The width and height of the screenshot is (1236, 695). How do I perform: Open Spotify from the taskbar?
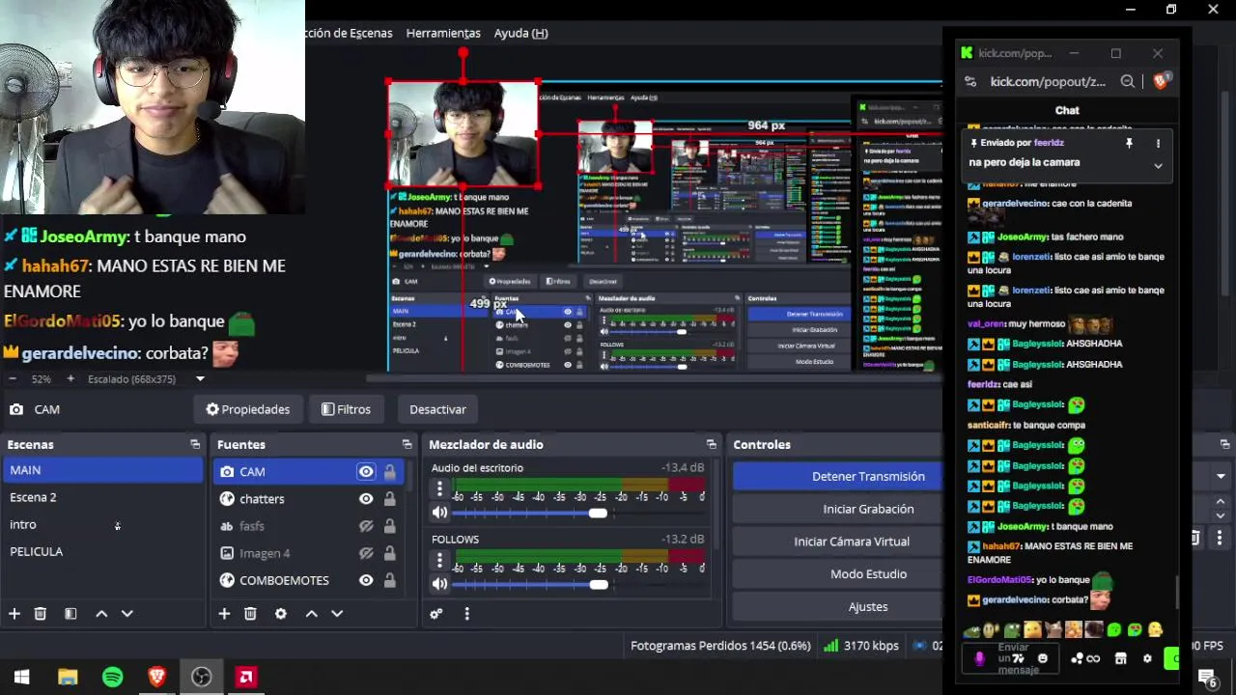point(112,677)
